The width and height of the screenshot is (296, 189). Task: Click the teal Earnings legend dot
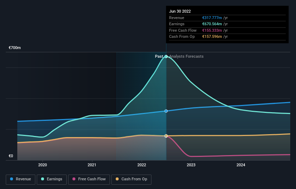click(x=43, y=179)
